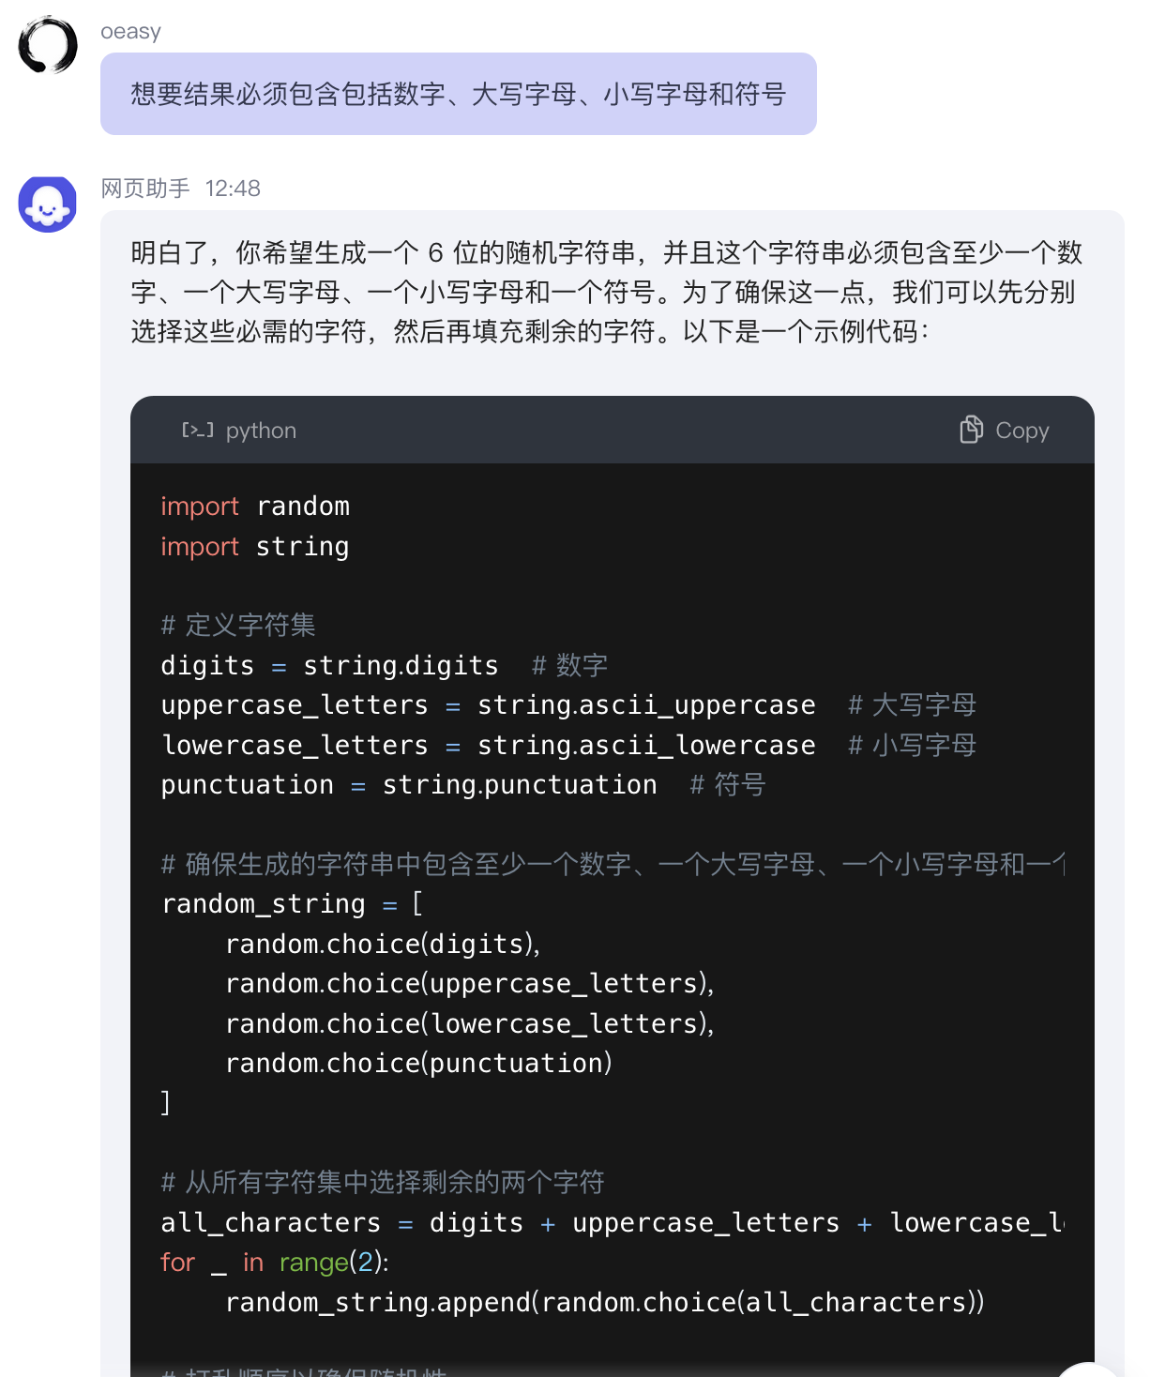Click the assistant reply paragraph starting 明白了
The image size is (1165, 1377).
click(607, 292)
